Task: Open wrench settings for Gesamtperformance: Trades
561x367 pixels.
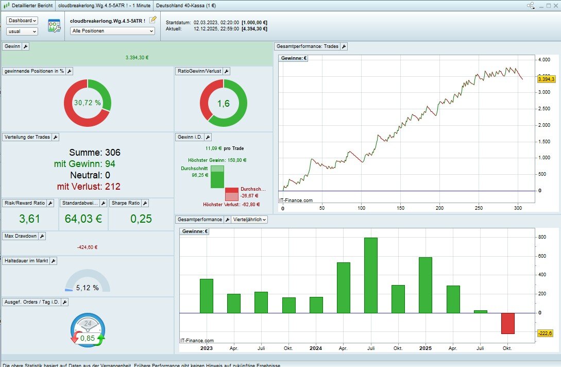Action: click(344, 46)
